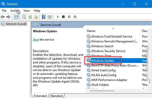
Task: Select Windows Search service name
Action: click(x=102, y=46)
